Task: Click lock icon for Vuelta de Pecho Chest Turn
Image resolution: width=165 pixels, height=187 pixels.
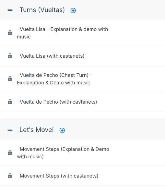Action: click(x=10, y=79)
